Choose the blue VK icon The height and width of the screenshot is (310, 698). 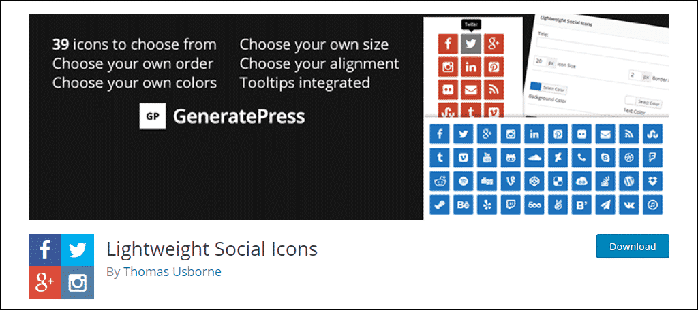pyautogui.click(x=629, y=205)
